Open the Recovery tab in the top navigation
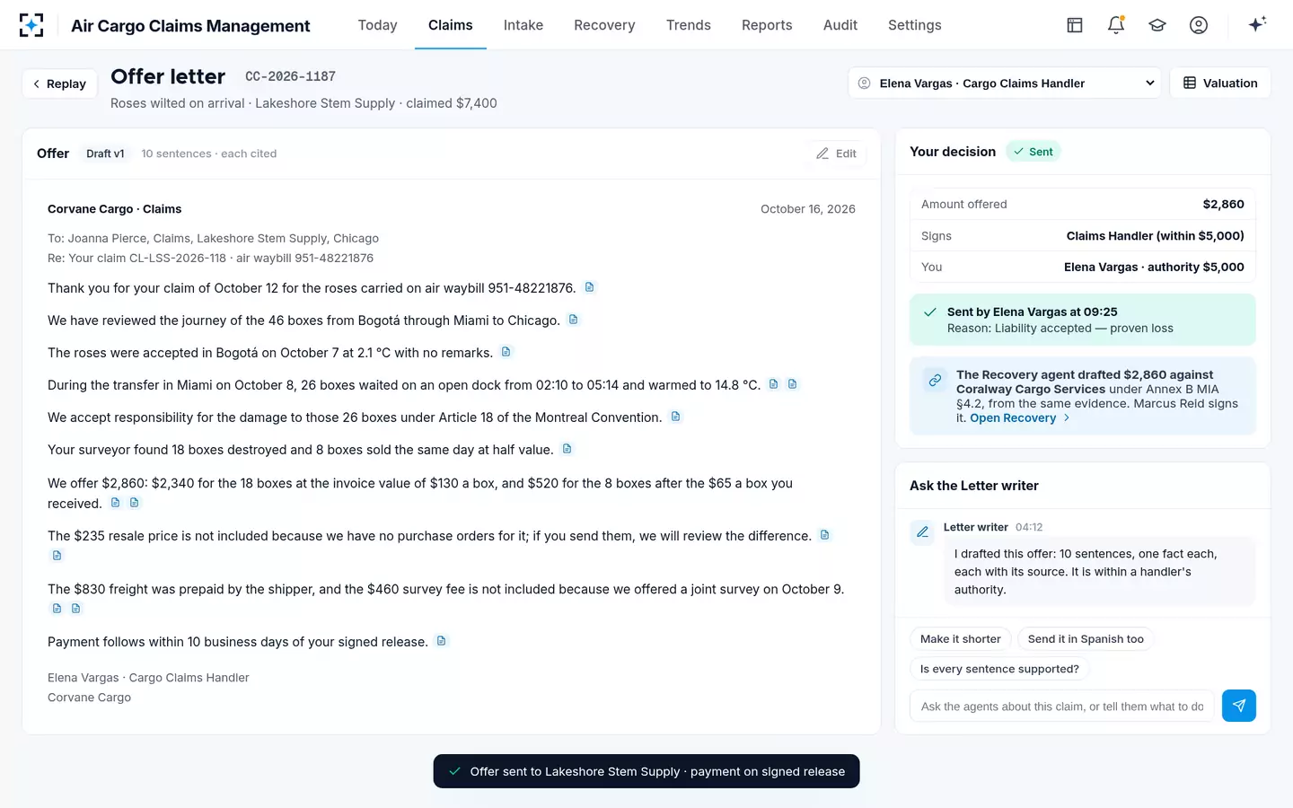The image size is (1293, 808). point(604,25)
